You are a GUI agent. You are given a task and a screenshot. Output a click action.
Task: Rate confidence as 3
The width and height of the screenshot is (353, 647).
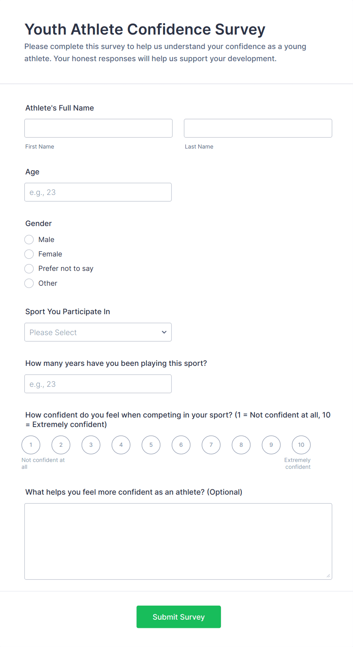point(91,445)
